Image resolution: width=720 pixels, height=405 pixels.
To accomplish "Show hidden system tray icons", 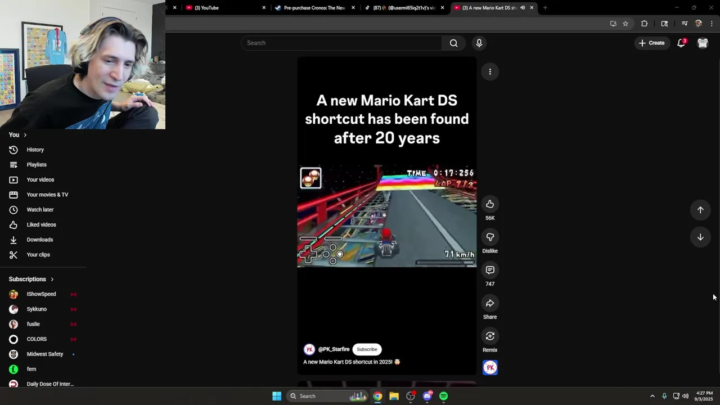I will click(x=652, y=396).
